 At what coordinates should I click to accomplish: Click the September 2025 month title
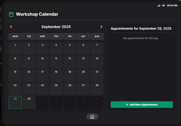click(56, 27)
